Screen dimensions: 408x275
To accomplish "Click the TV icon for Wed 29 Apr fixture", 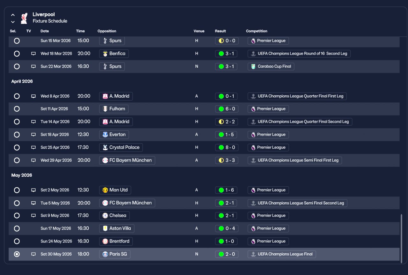I will coord(33,160).
